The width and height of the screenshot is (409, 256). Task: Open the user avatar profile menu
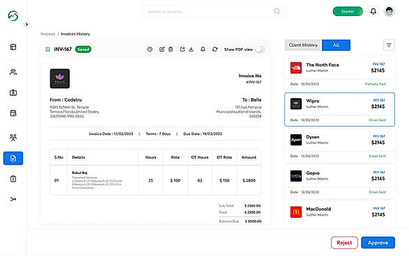pos(389,11)
